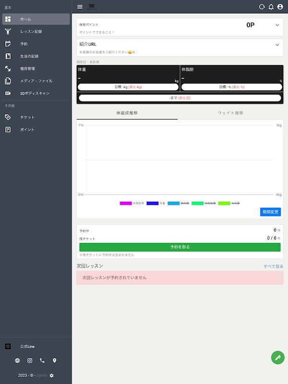Open the Instagram icon
Image resolution: width=288 pixels, height=384 pixels.
pyautogui.click(x=30, y=360)
